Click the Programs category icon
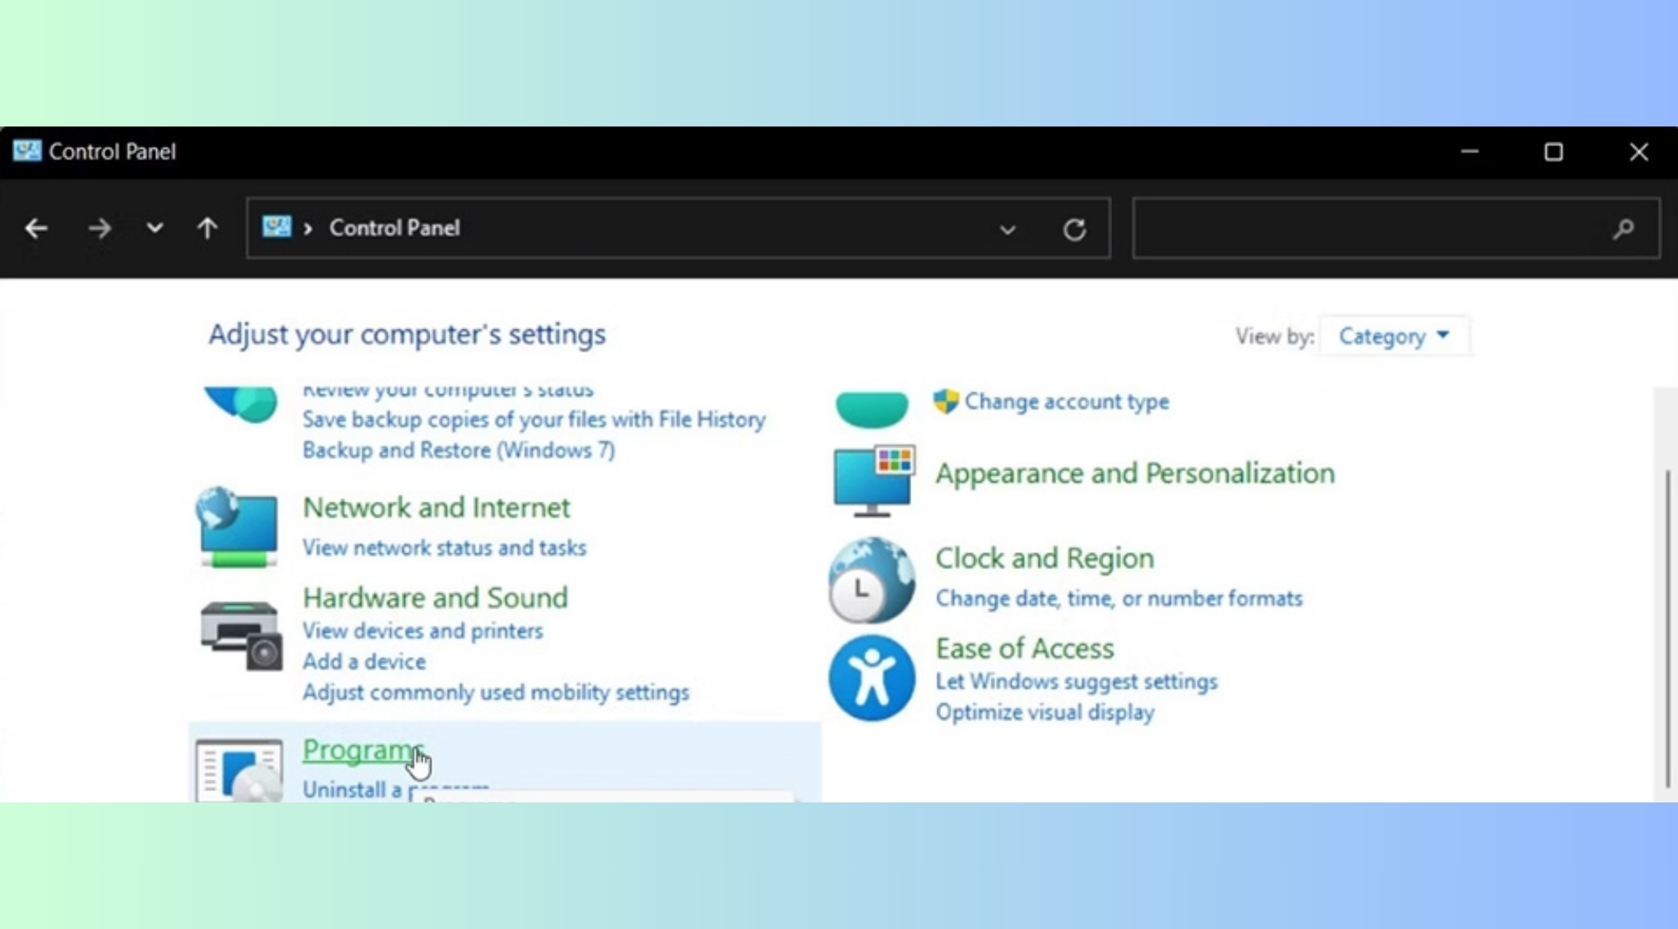The width and height of the screenshot is (1678, 929). [x=239, y=771]
